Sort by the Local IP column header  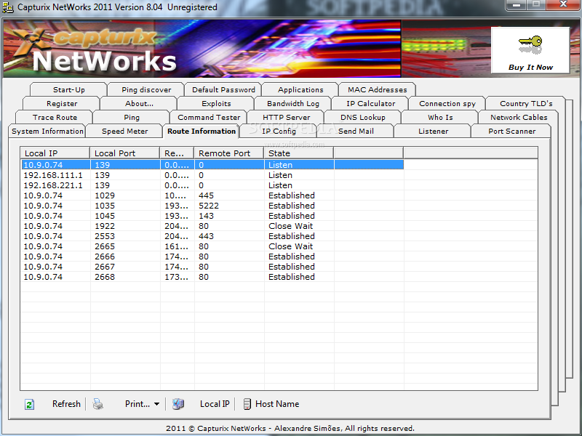55,153
